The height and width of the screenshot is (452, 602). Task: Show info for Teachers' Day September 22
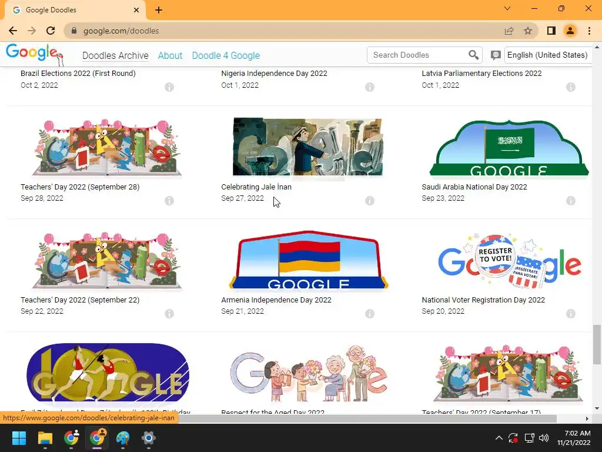[x=169, y=314]
